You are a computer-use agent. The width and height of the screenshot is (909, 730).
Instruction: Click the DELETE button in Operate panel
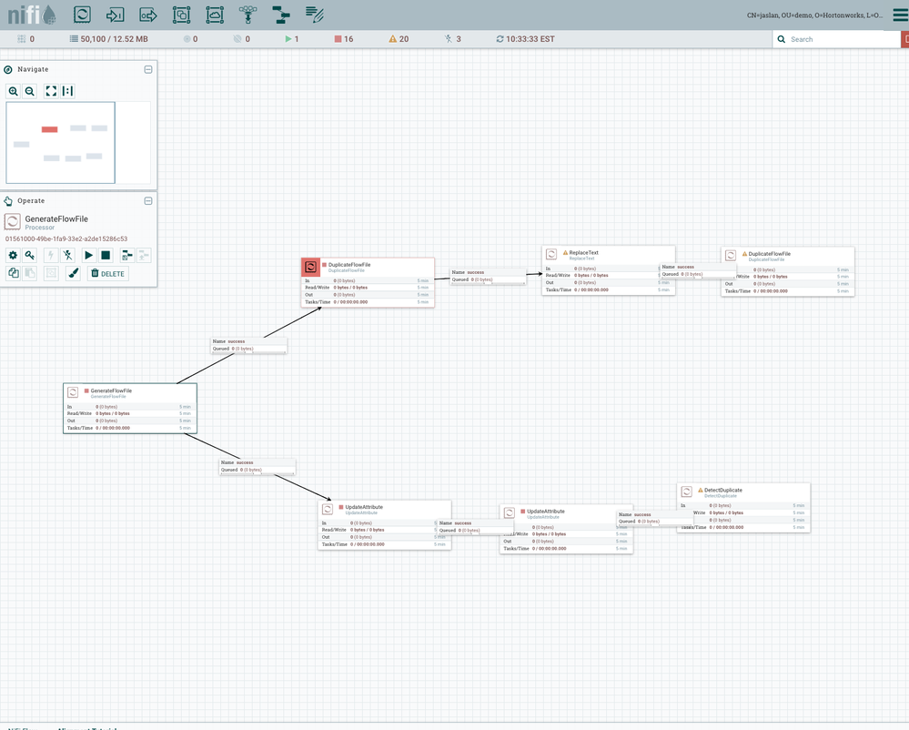[107, 273]
